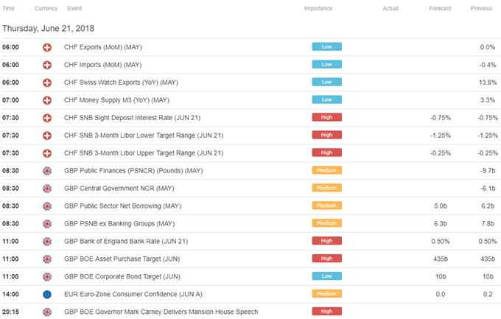Select the Thursday, June 21, 2018 date heading
Image resolution: width=501 pixels, height=319 pixels.
pyautogui.click(x=48, y=29)
